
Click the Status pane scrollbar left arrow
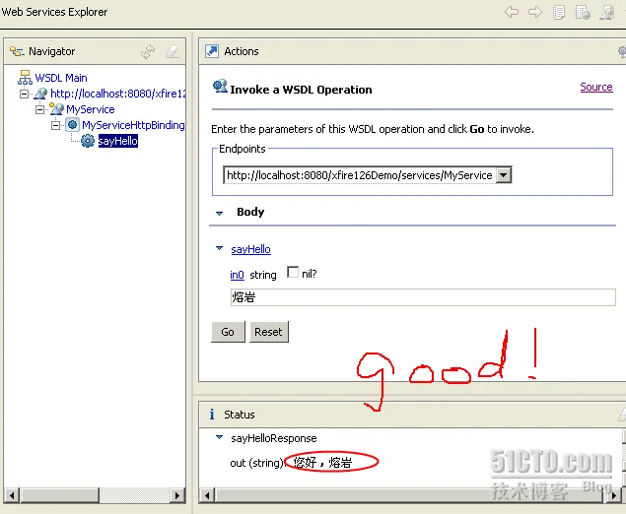[x=207, y=495]
